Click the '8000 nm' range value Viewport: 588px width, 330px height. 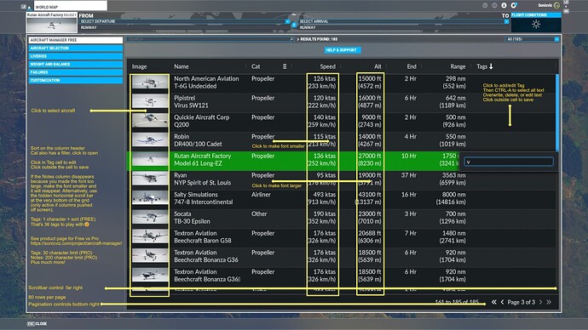click(453, 195)
